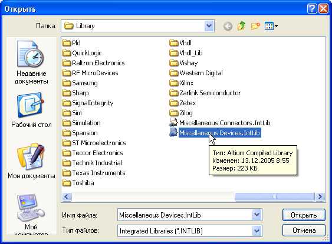Open Мой компьютер location

(31, 214)
